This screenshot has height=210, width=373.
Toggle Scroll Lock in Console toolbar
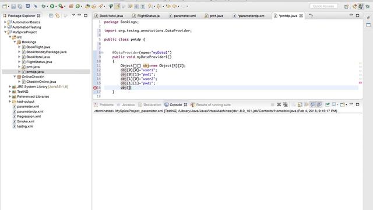tap(300, 104)
